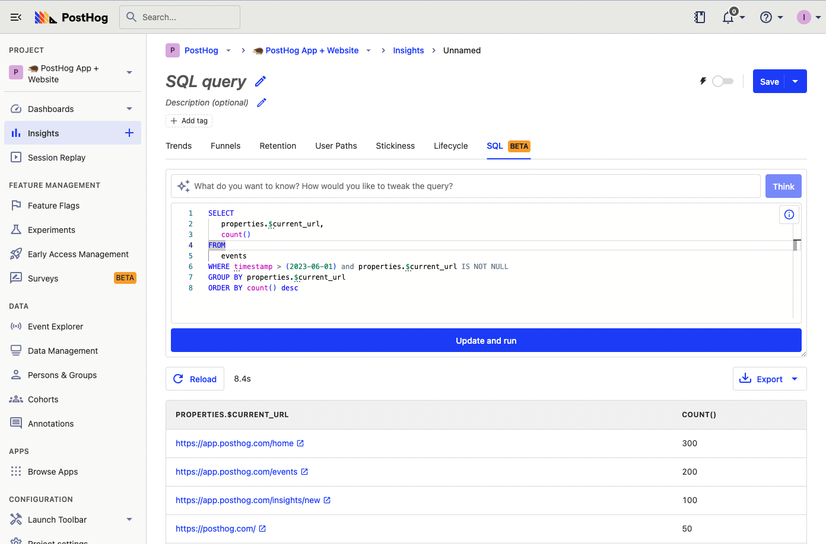Create a new insight via the plus icon
Viewport: 826px width, 544px height.
click(x=129, y=133)
